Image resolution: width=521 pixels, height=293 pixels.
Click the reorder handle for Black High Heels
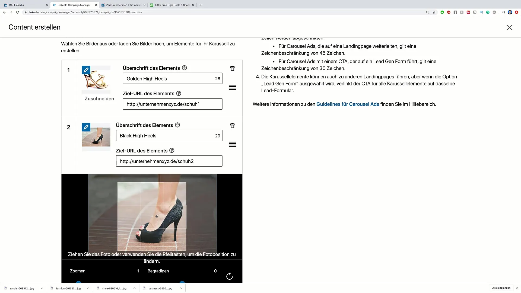[x=232, y=144]
